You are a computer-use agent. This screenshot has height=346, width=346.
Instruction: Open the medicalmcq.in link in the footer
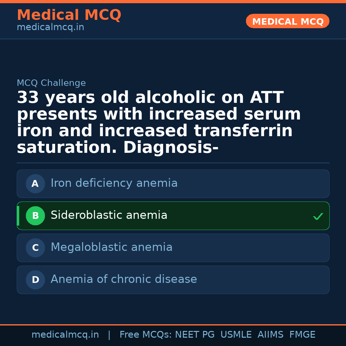(x=65, y=335)
